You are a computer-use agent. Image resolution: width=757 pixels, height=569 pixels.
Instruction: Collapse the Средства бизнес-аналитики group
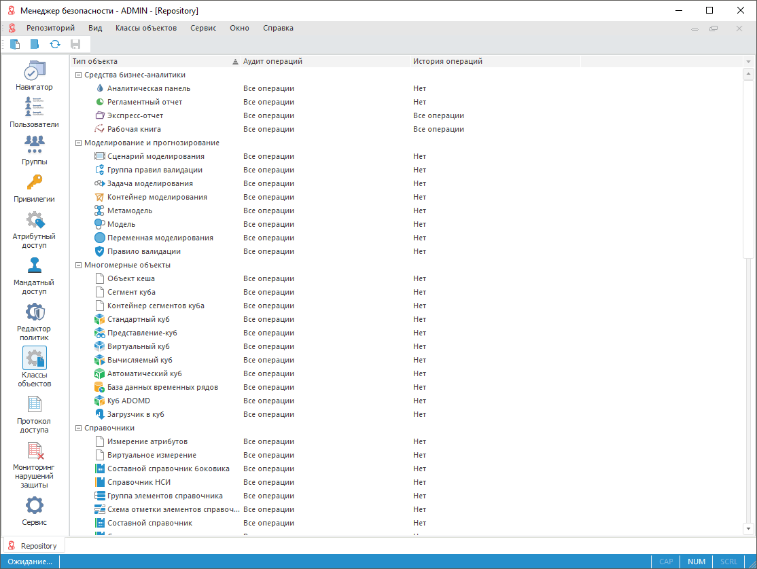pos(78,75)
